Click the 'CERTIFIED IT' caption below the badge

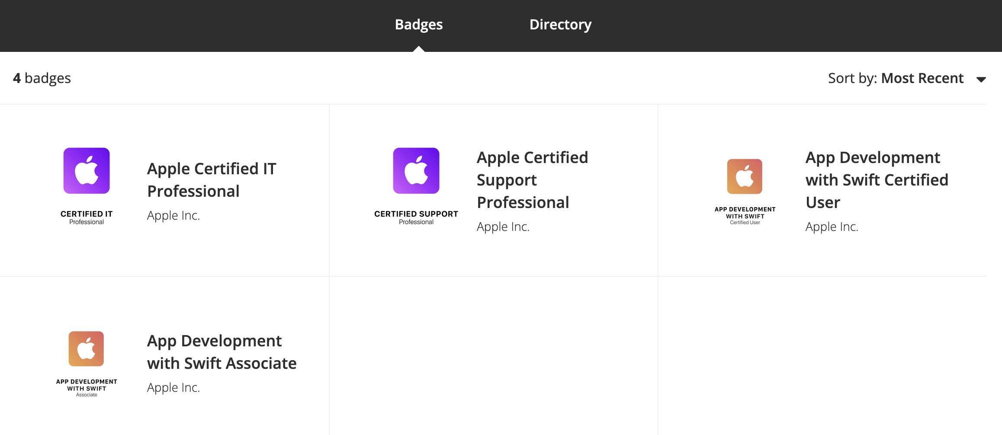(87, 214)
